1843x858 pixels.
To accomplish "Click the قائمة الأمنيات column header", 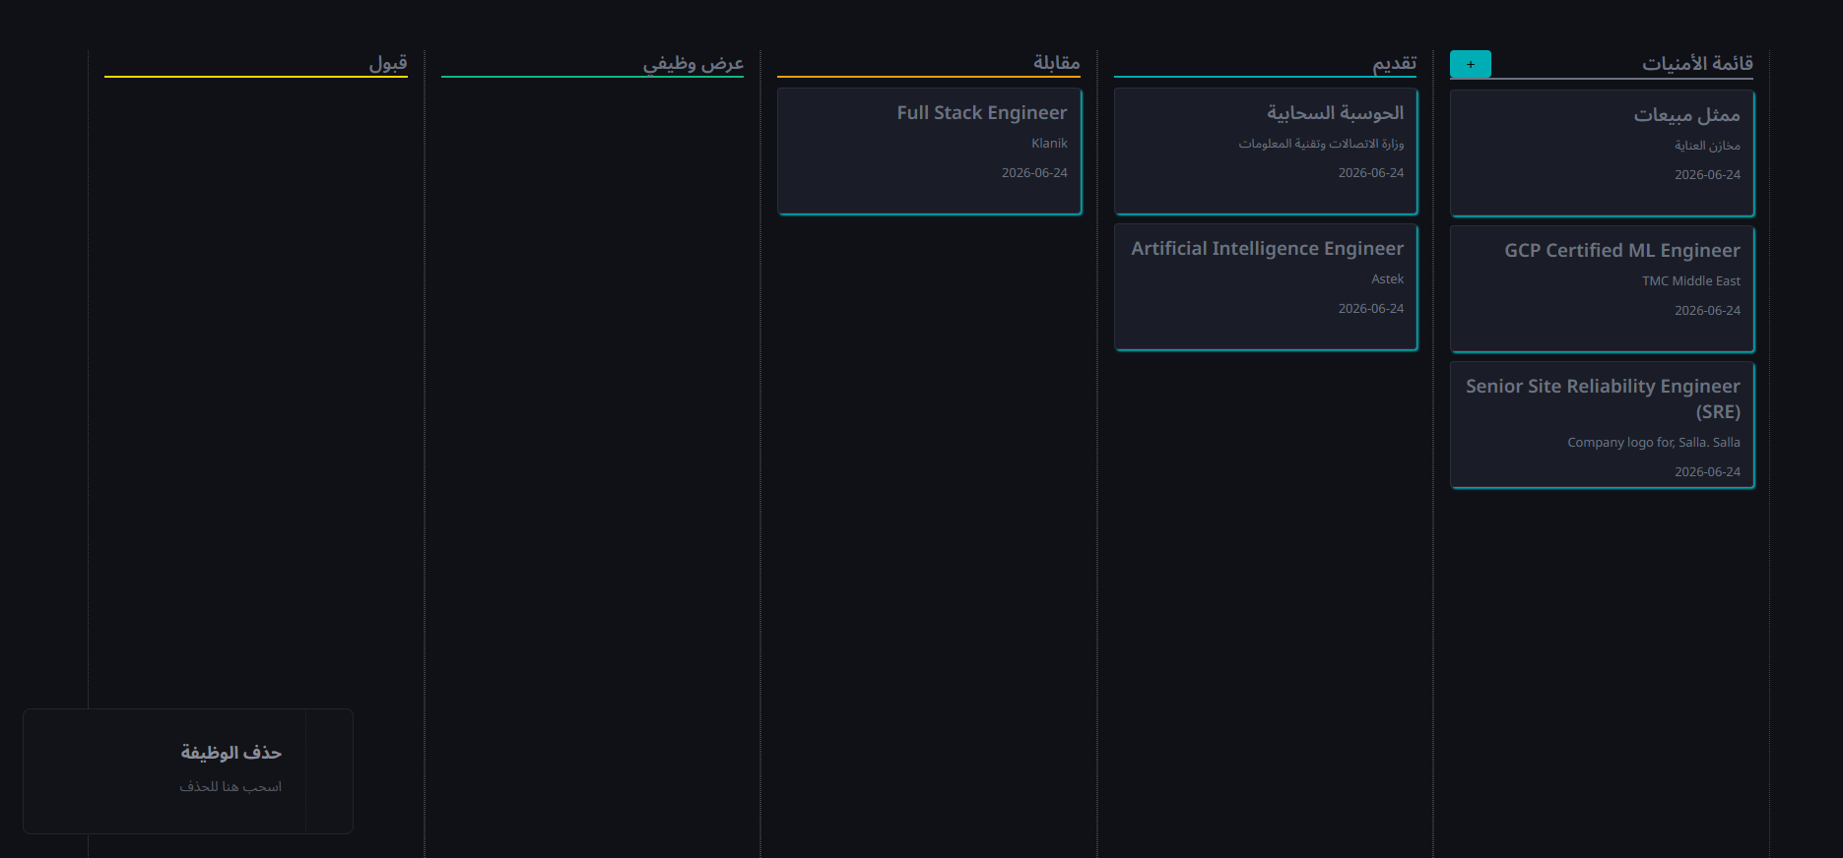I will pyautogui.click(x=1697, y=63).
